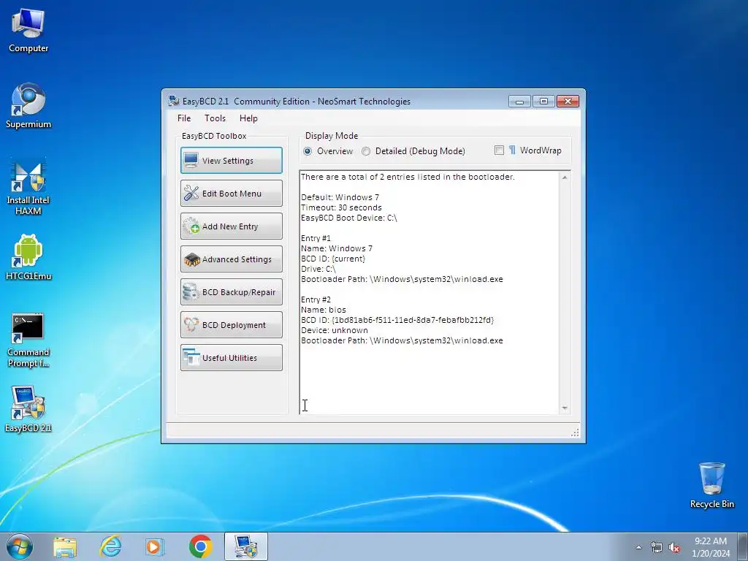The image size is (748, 561).
Task: Click the EasyBCD taskbar button
Action: (245, 546)
